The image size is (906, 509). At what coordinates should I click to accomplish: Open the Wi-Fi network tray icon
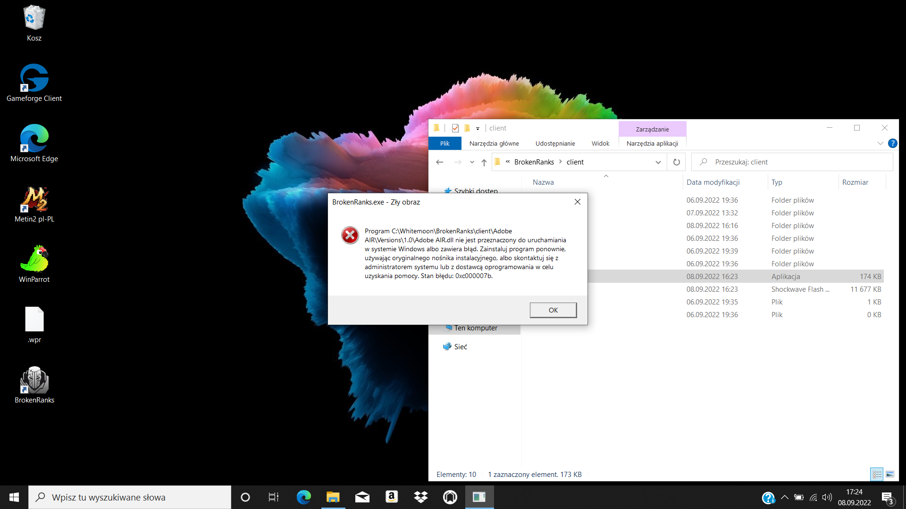click(813, 497)
